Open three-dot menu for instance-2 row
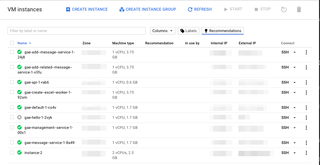Image resolution: width=320 pixels, height=165 pixels. pos(306,153)
